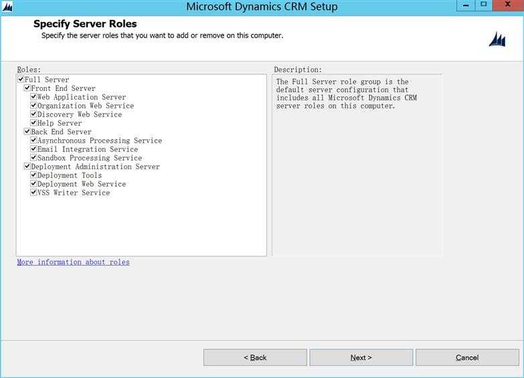Proceed with the Next button
The width and height of the screenshot is (524, 378).
(x=361, y=358)
